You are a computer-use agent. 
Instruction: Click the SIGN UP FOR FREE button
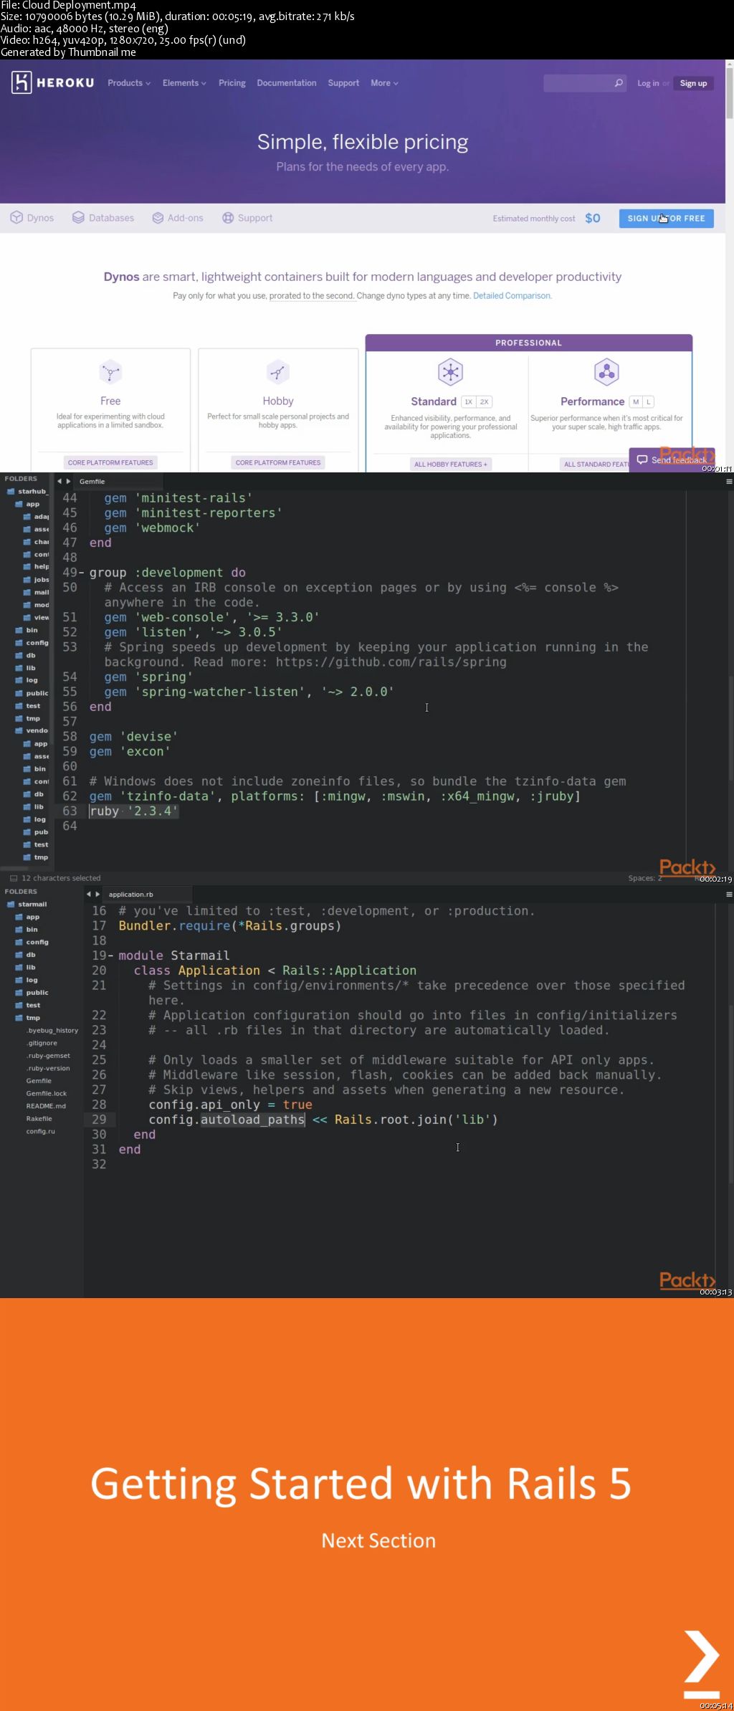coord(666,219)
